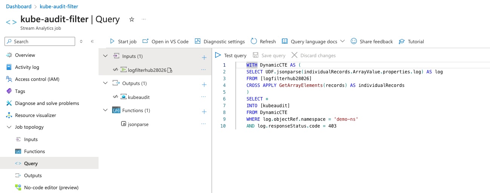The image size is (490, 193).
Task: Add a new output with the plus icon
Action: [x=204, y=85]
